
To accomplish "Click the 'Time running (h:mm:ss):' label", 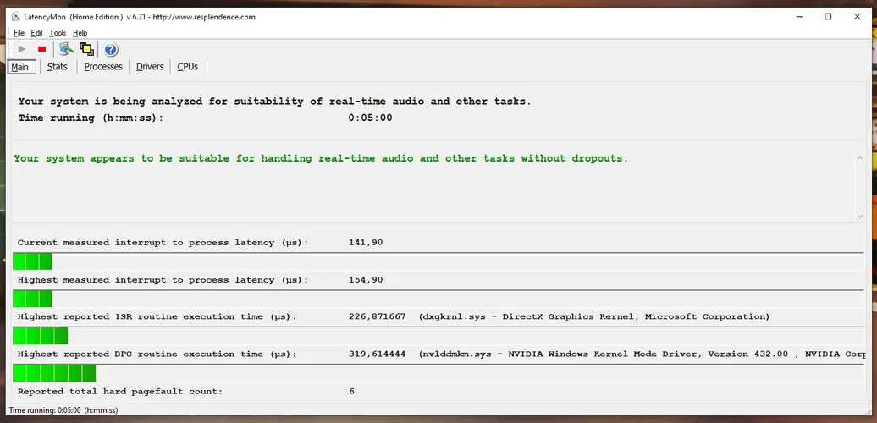I will [x=91, y=118].
